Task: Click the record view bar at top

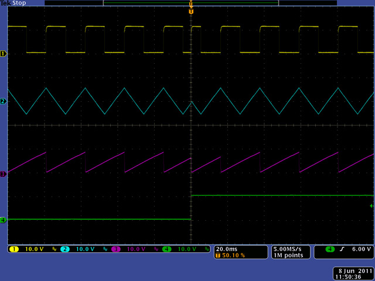Action: [x=190, y=3]
